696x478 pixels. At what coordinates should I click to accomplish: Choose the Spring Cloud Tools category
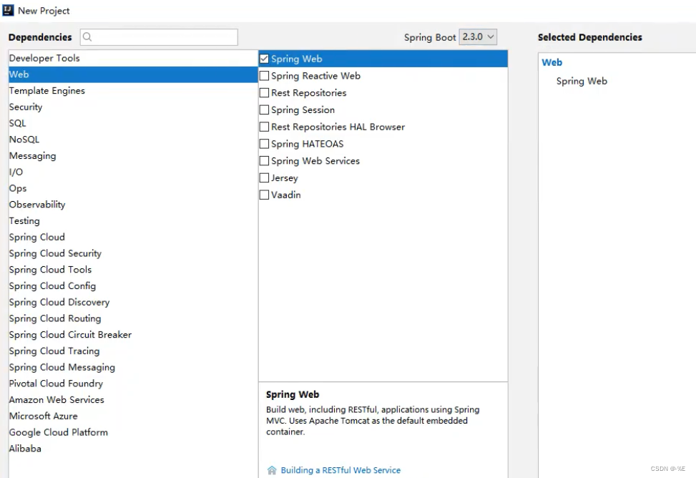pyautogui.click(x=133, y=270)
